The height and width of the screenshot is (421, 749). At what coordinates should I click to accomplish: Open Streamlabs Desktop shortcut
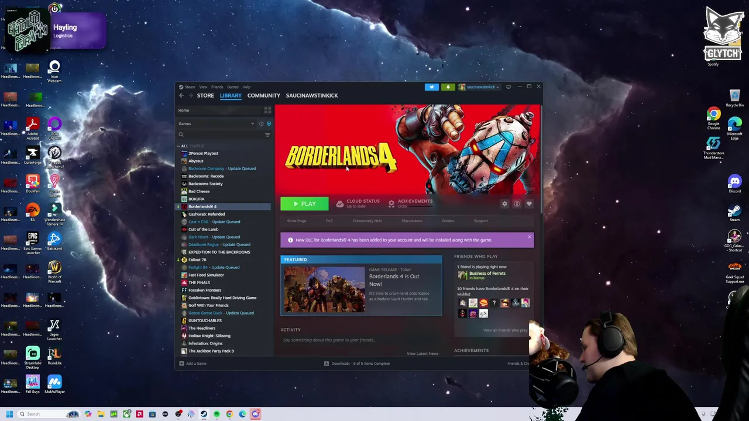click(32, 358)
